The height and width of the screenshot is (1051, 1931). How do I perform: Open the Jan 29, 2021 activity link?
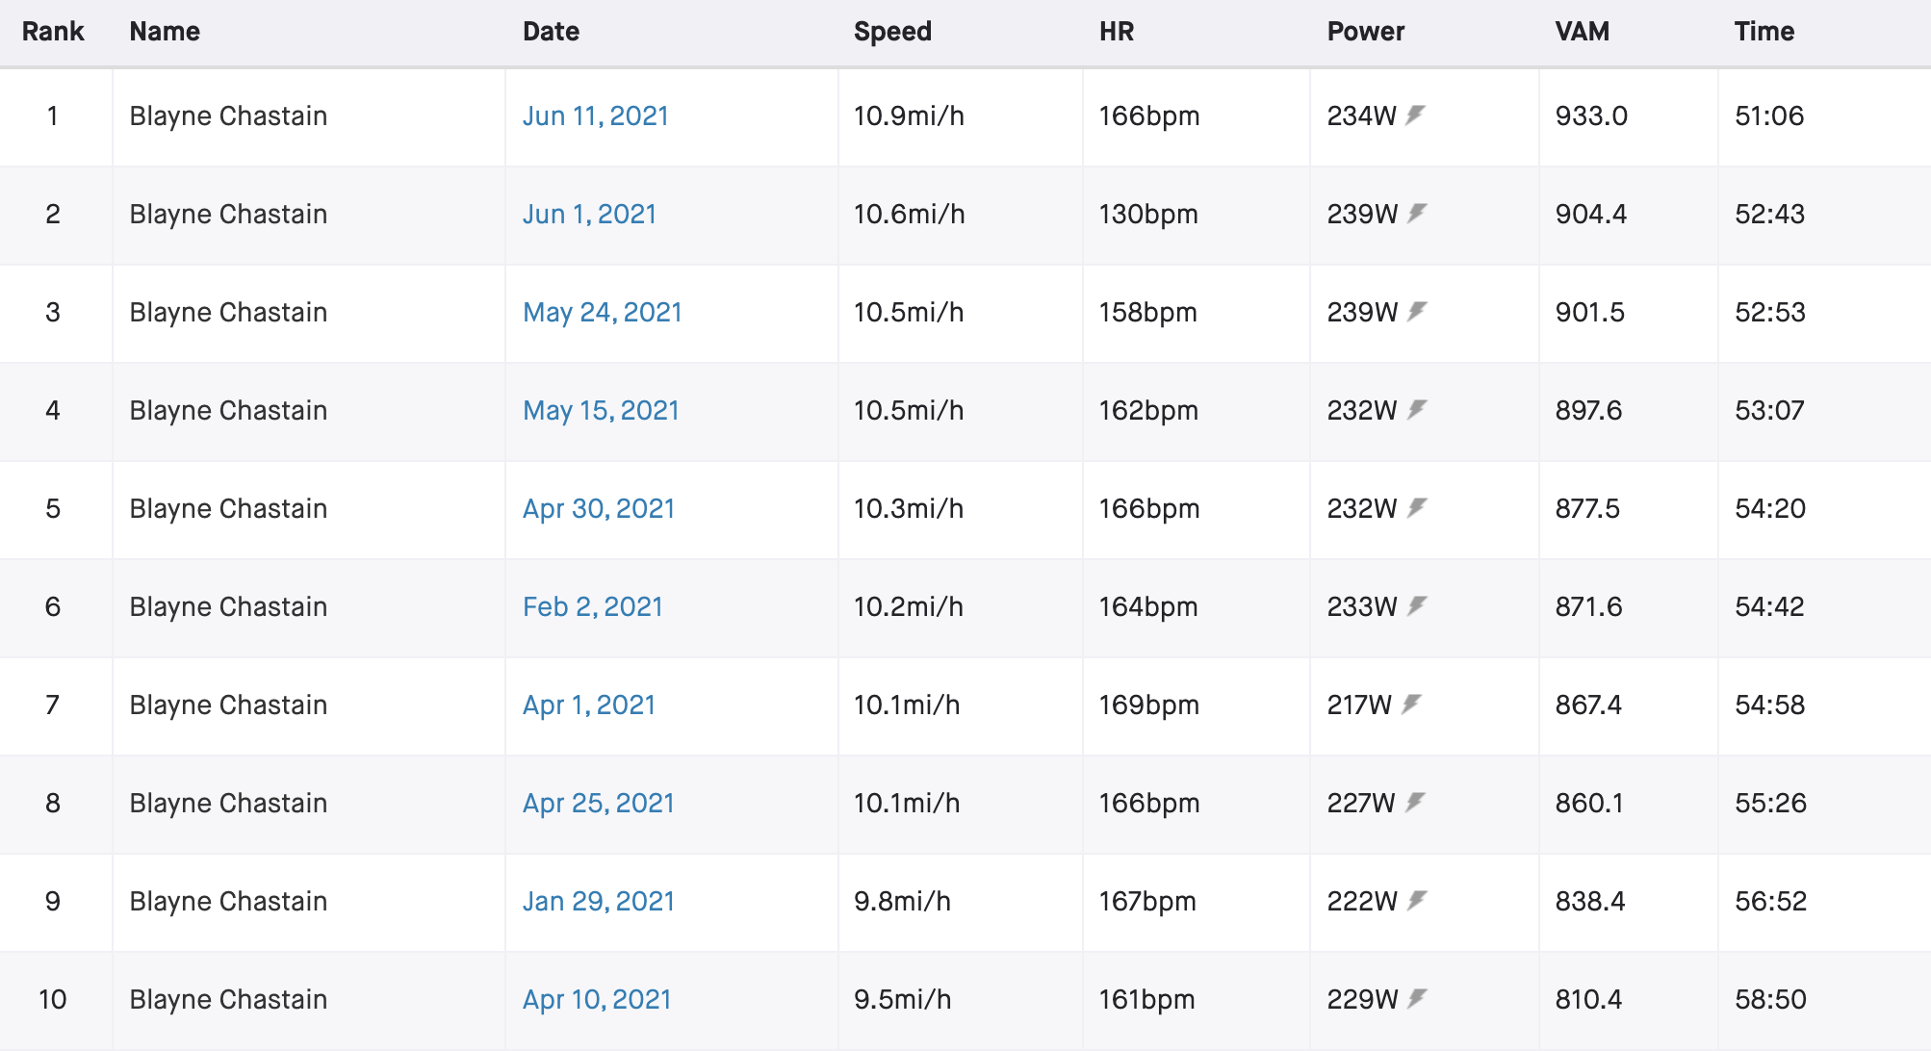click(x=599, y=902)
